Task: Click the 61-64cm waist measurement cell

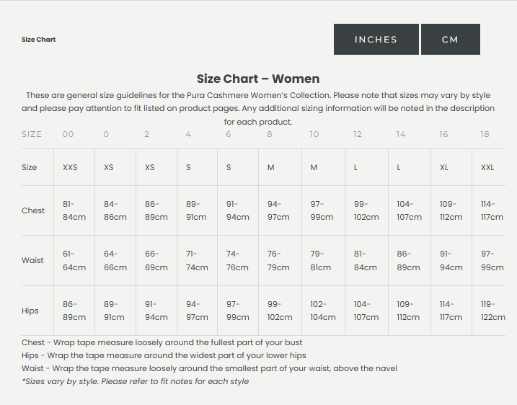Action: click(x=74, y=261)
